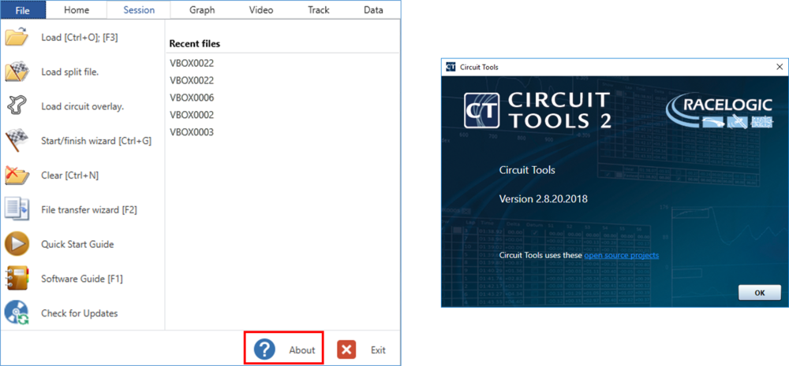Image resolution: width=789 pixels, height=366 pixels.
Task: Switch to the Data tab
Action: [x=373, y=10]
